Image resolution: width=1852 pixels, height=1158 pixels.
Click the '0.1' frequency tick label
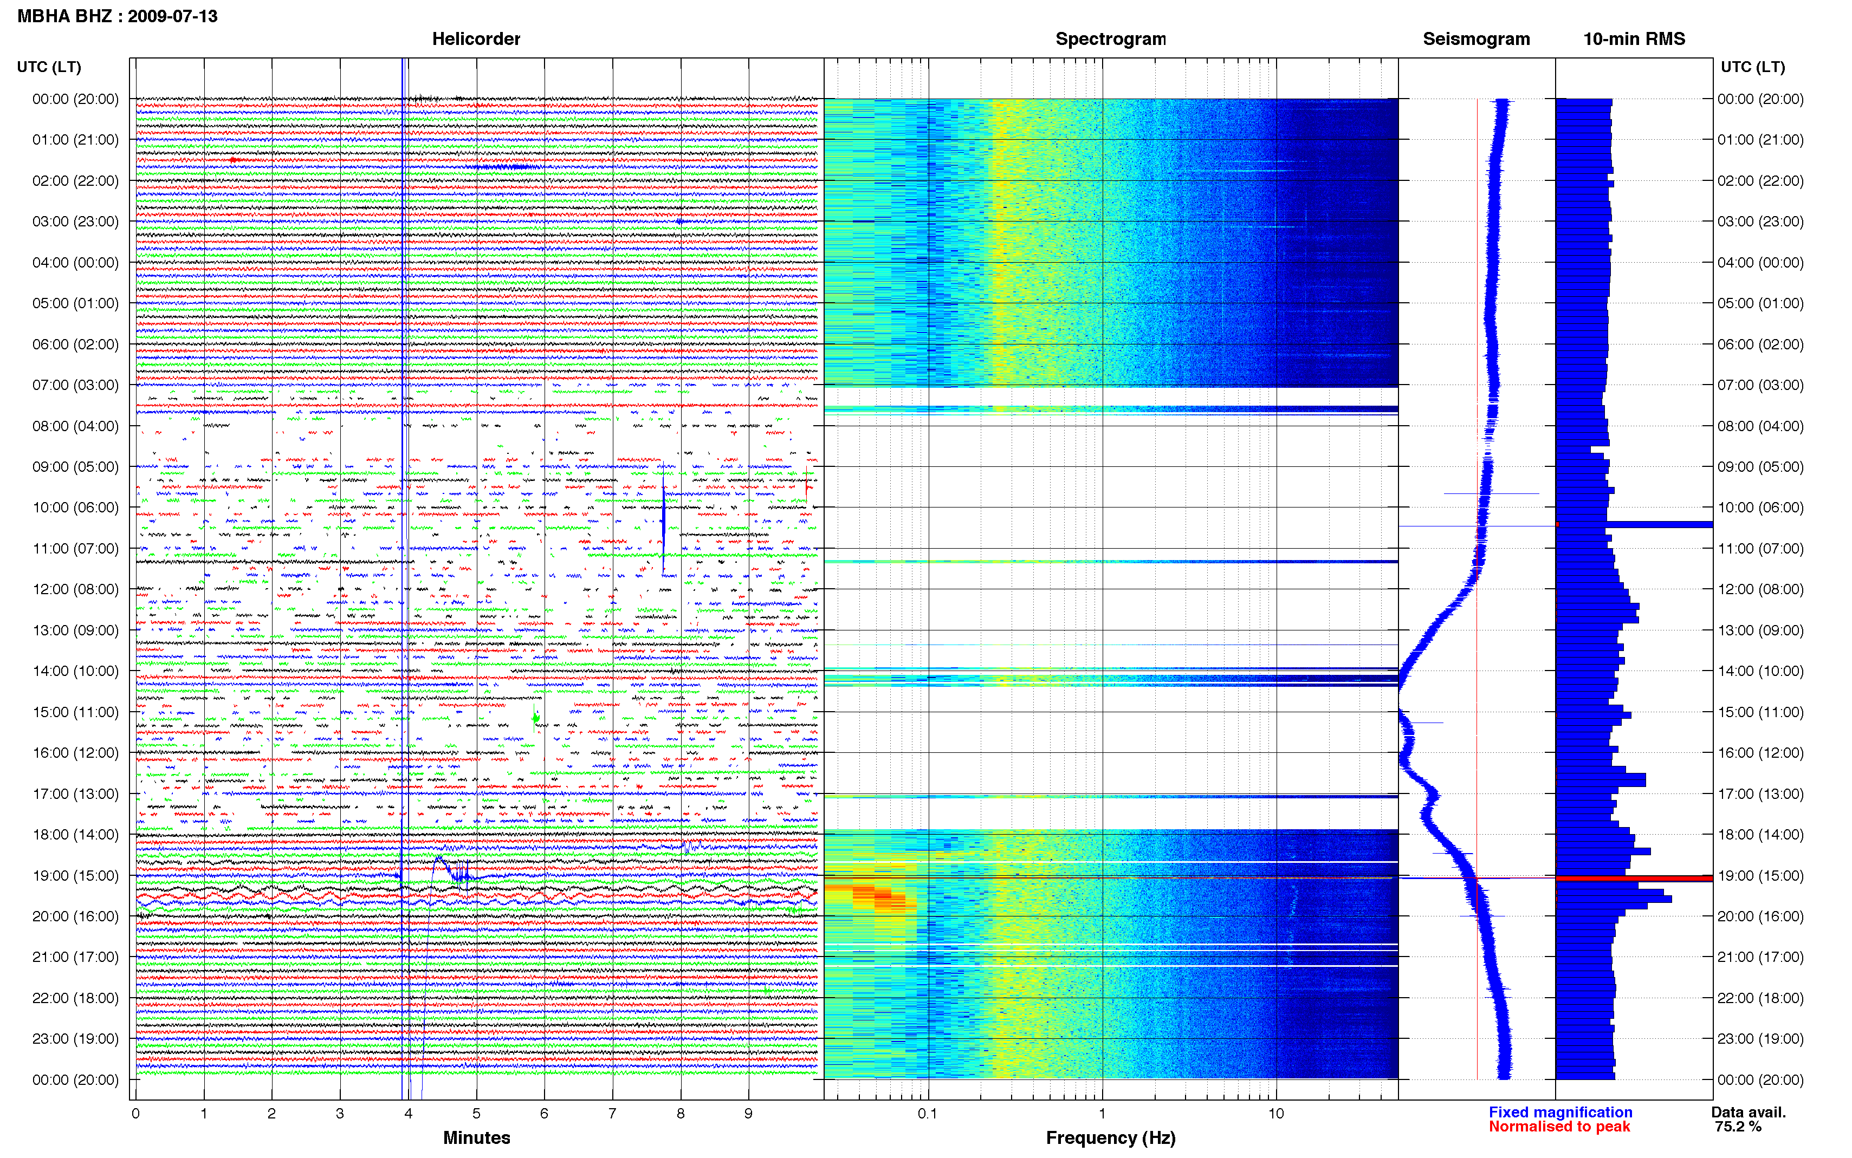pyautogui.click(x=928, y=1114)
